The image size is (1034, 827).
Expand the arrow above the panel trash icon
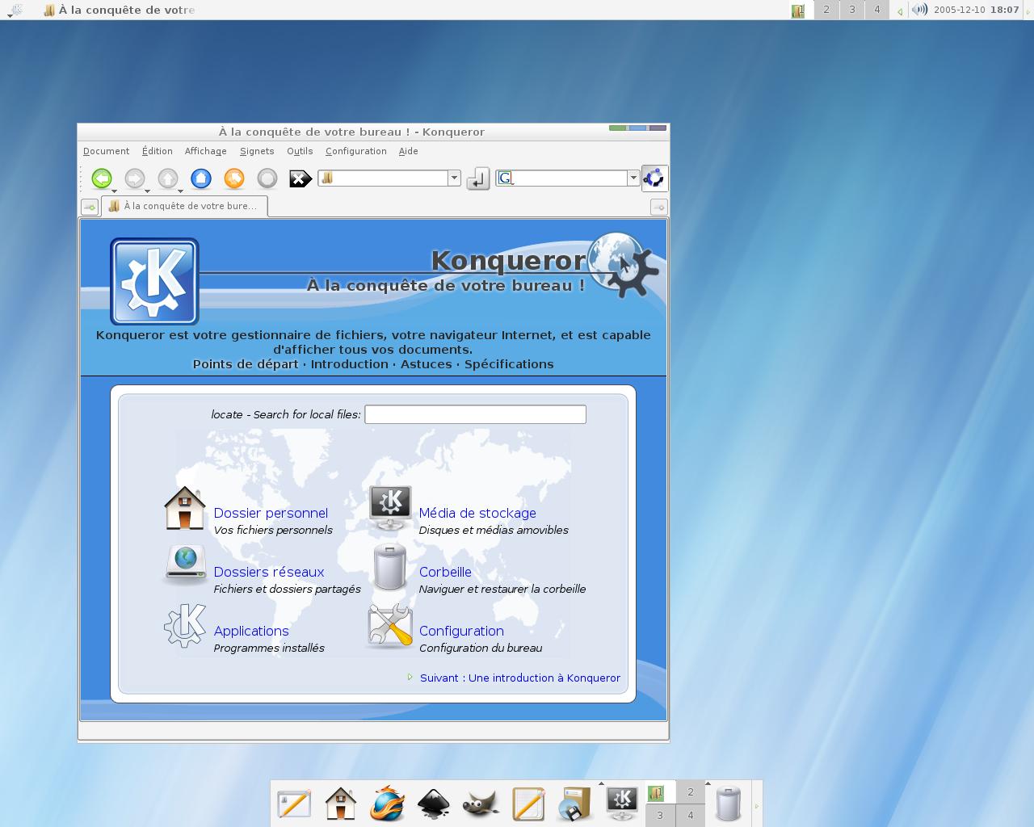708,783
